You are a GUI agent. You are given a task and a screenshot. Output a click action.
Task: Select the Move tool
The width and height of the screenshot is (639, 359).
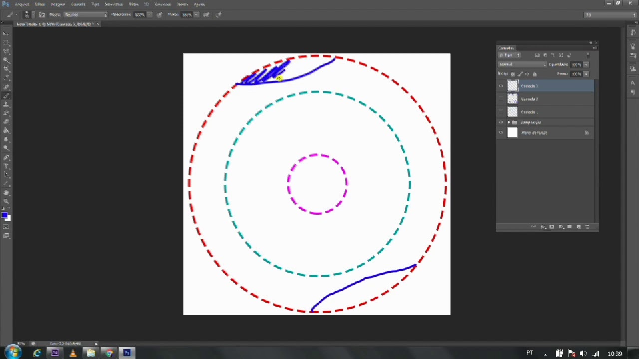coord(6,34)
